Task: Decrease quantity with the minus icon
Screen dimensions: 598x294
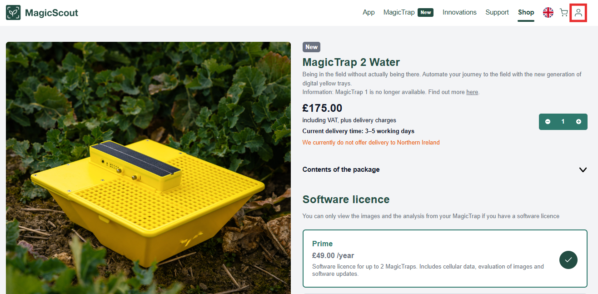Action: coord(548,122)
